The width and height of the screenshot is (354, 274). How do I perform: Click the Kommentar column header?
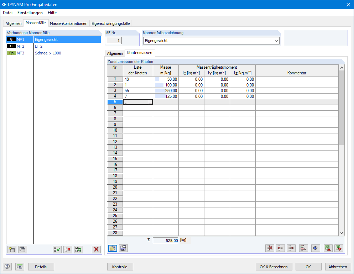tap(297, 70)
